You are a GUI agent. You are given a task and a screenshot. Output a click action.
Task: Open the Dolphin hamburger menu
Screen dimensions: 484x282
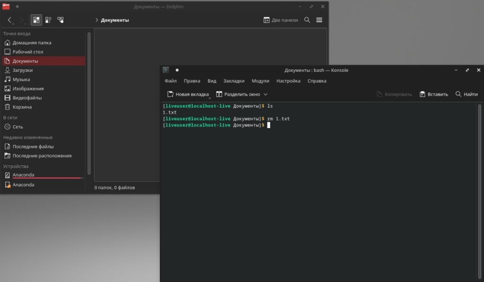tap(320, 20)
